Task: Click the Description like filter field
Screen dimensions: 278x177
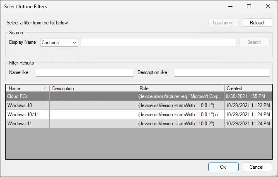Action: (x=222, y=73)
